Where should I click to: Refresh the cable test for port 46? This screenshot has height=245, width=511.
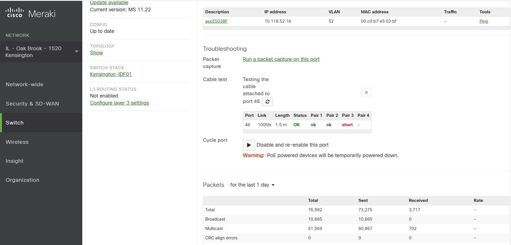coord(268,102)
